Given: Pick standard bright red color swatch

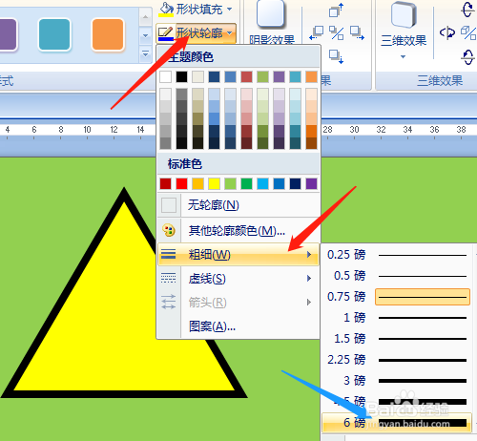Looking at the screenshot, I should tap(181, 183).
